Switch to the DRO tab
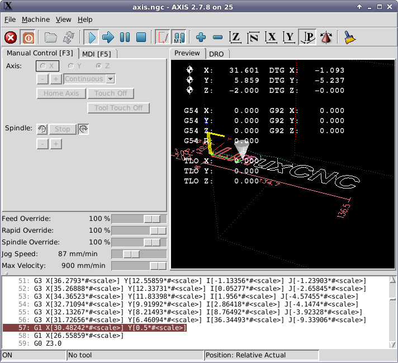The height and width of the screenshot is (363, 398). (x=216, y=54)
